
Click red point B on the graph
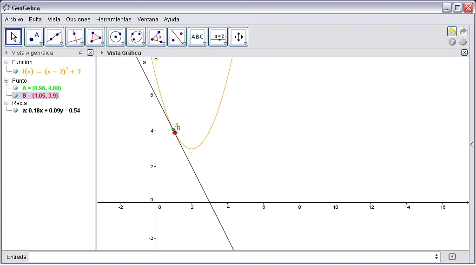coord(175,132)
